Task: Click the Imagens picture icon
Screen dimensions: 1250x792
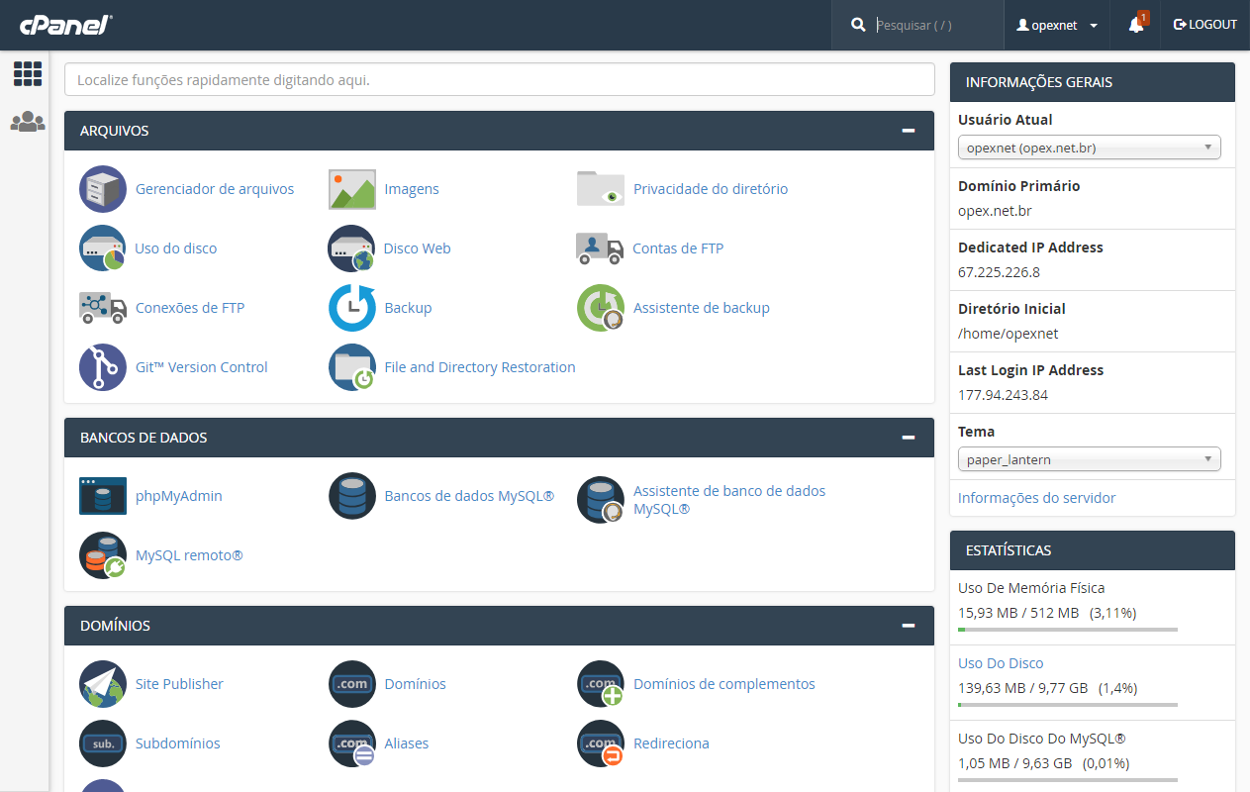Action: tap(352, 189)
